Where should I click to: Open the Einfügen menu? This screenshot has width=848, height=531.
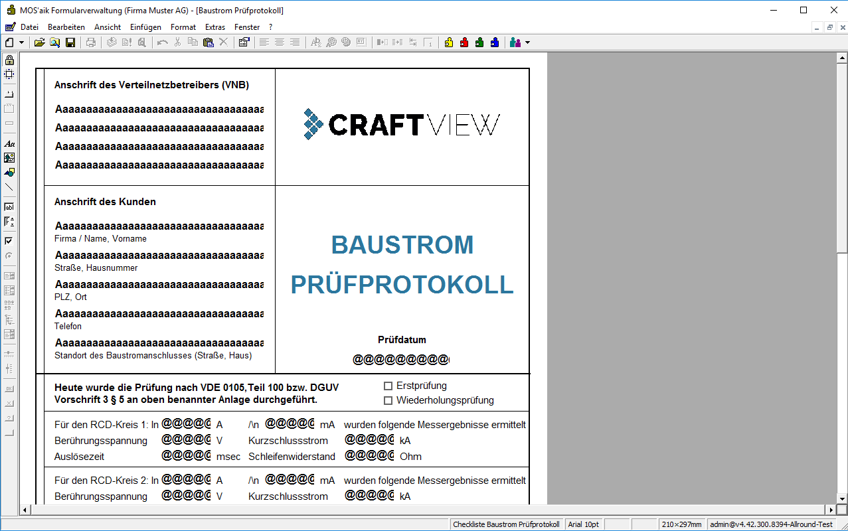tap(145, 27)
